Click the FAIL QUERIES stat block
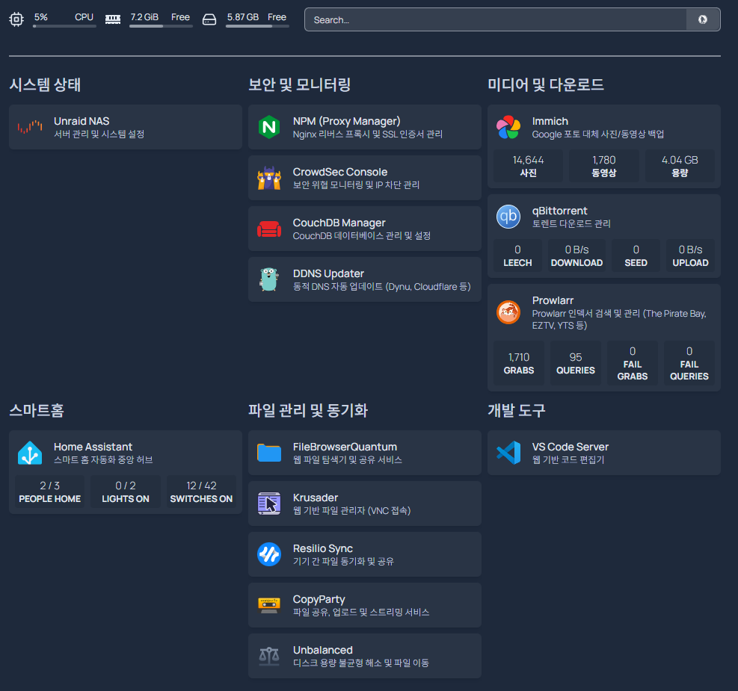 (x=689, y=363)
